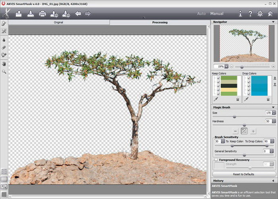Click the Save Image toolbar icon

[x=31, y=14]
